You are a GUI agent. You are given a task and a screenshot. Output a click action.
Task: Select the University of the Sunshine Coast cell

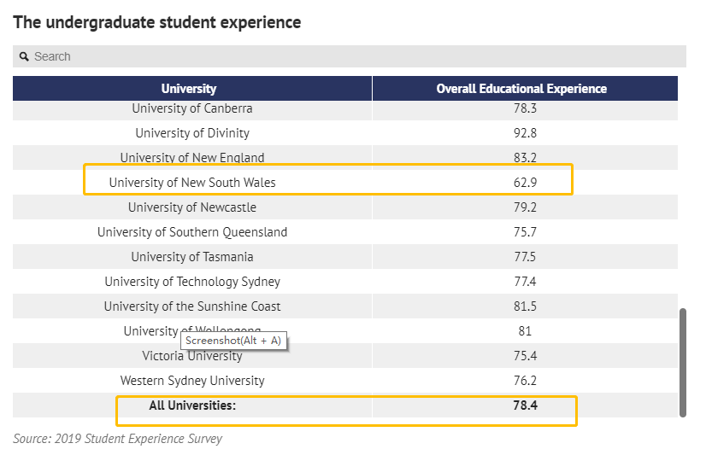click(192, 306)
